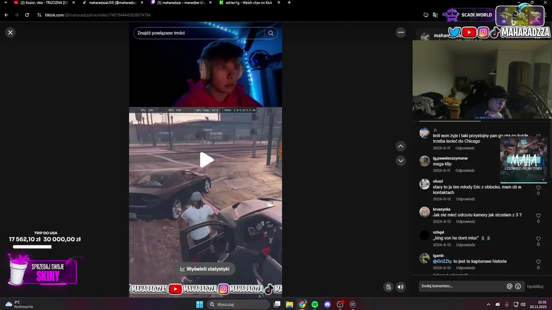The width and height of the screenshot is (552, 310).
Task: Reload the page
Action: [27, 15]
